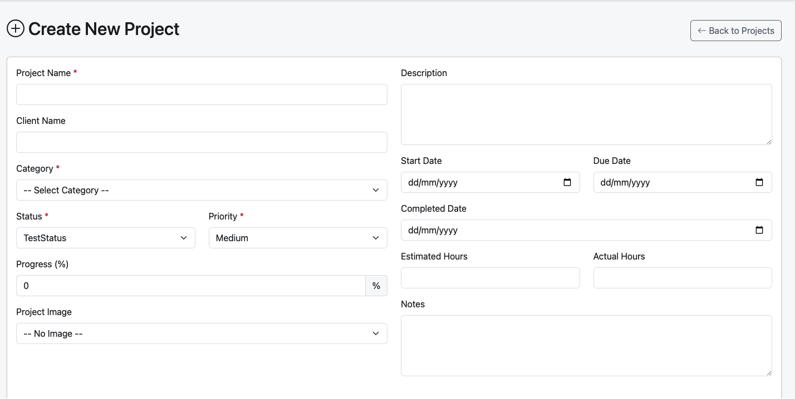The height and width of the screenshot is (399, 795).
Task: Focus the Estimated Hours input
Action: pos(490,278)
